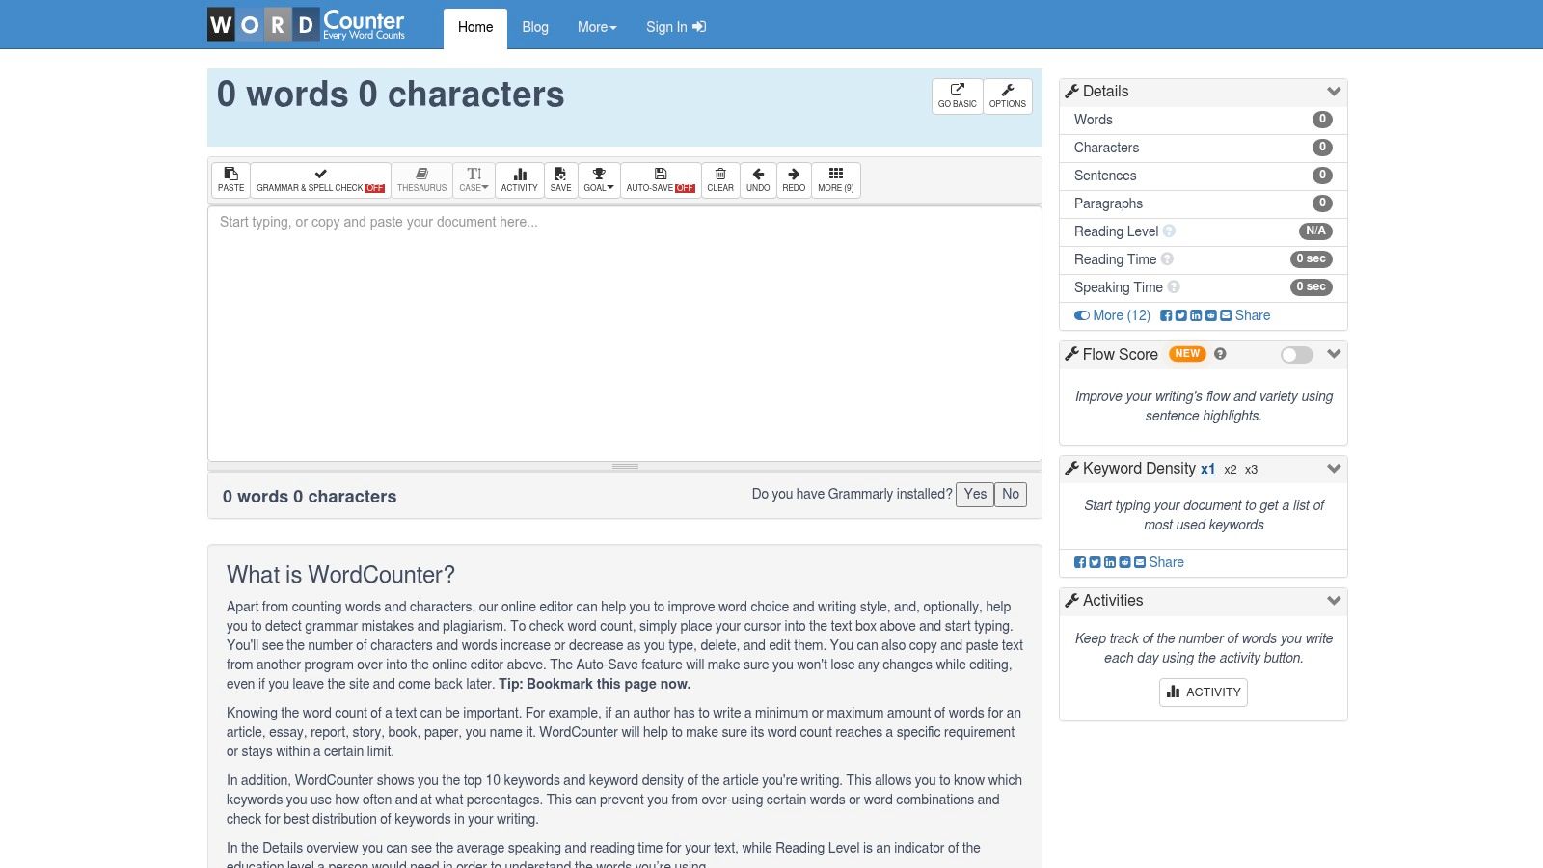This screenshot has width=1543, height=868.
Task: Save the document via toolbar Save icon
Action: coord(560,179)
